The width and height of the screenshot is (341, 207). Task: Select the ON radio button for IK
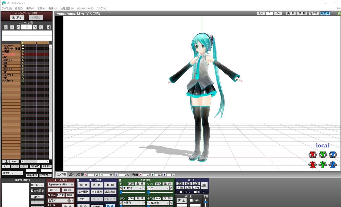point(49,205)
